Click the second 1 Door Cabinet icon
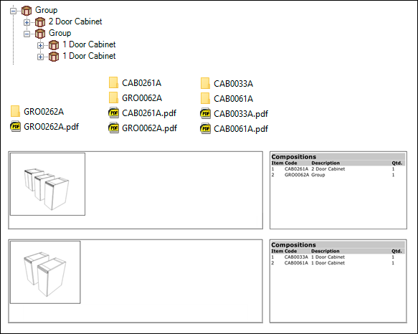This screenshot has width=418, height=334. pos(54,57)
